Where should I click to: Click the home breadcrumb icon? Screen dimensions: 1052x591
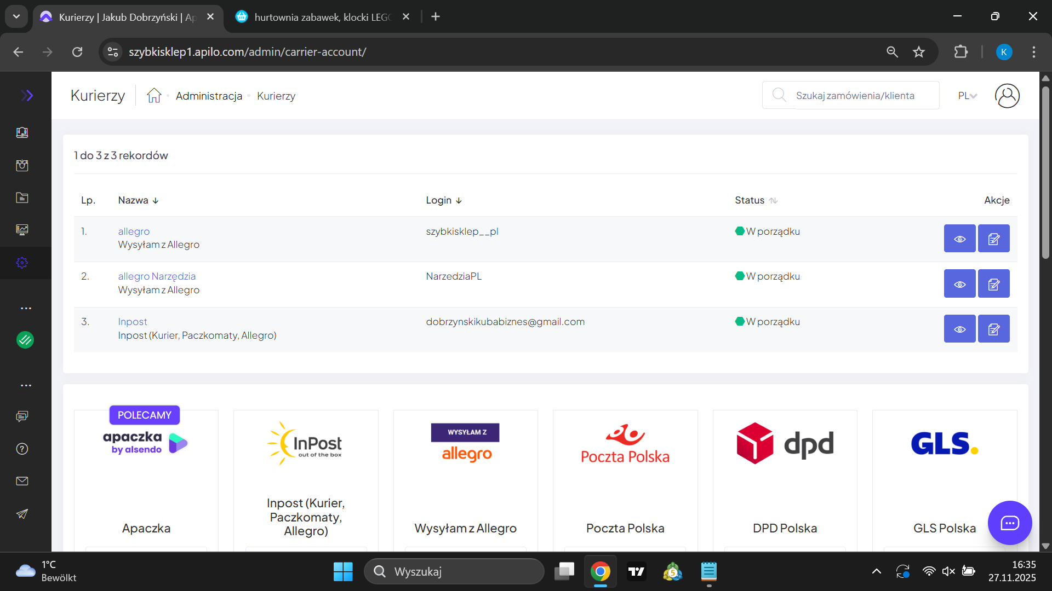tap(154, 96)
